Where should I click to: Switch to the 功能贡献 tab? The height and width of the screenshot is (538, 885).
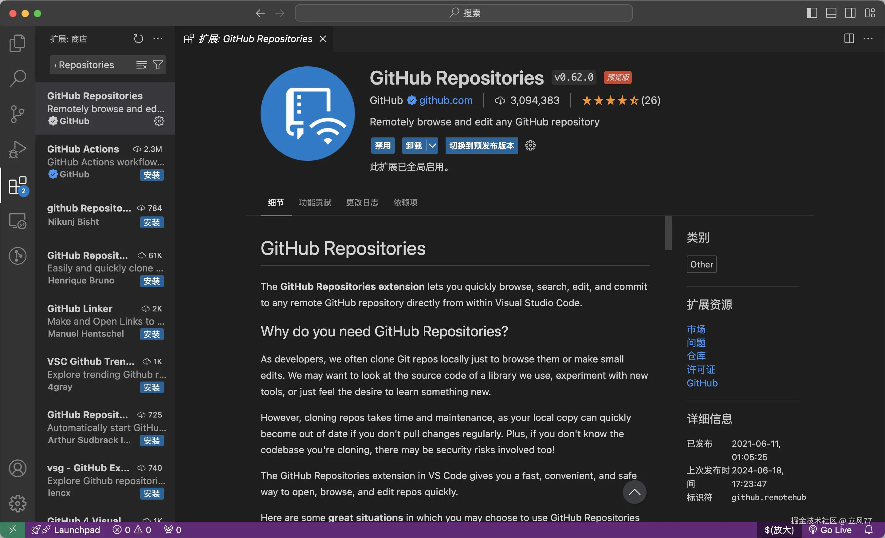click(x=315, y=202)
